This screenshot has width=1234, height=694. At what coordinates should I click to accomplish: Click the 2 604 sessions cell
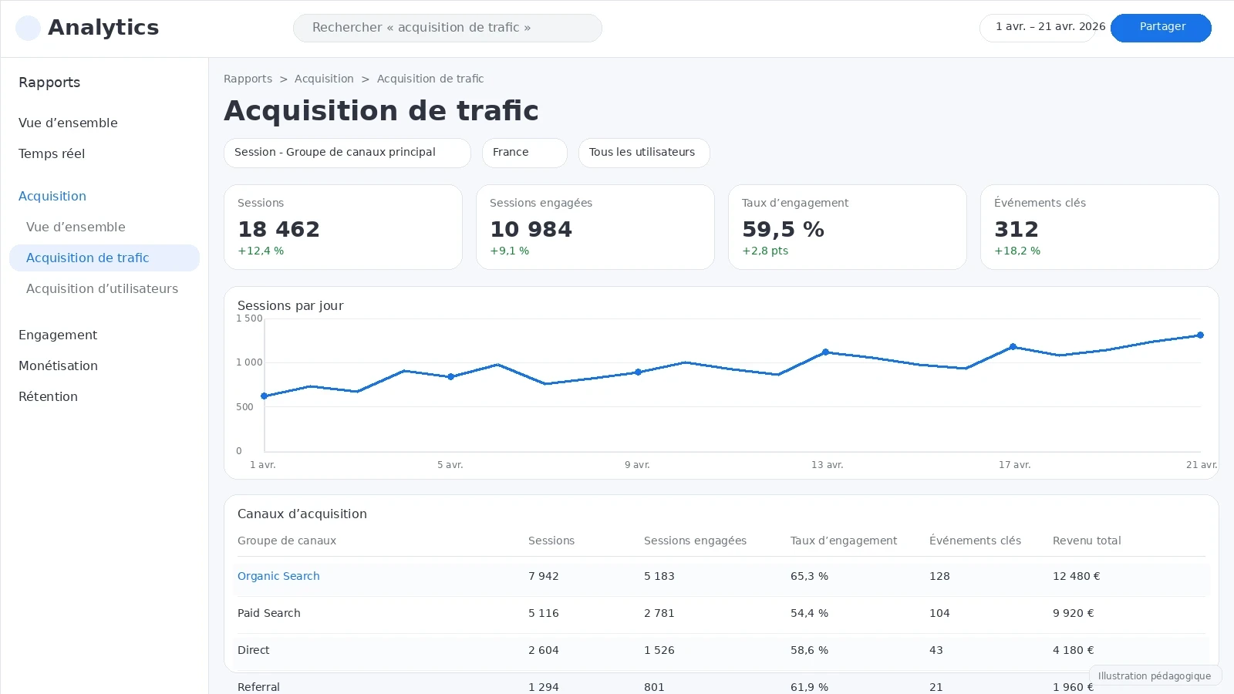click(x=544, y=650)
